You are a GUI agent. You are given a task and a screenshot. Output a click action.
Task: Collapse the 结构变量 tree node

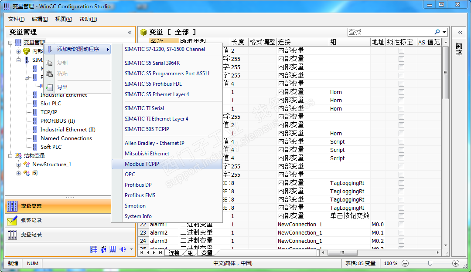(10, 156)
